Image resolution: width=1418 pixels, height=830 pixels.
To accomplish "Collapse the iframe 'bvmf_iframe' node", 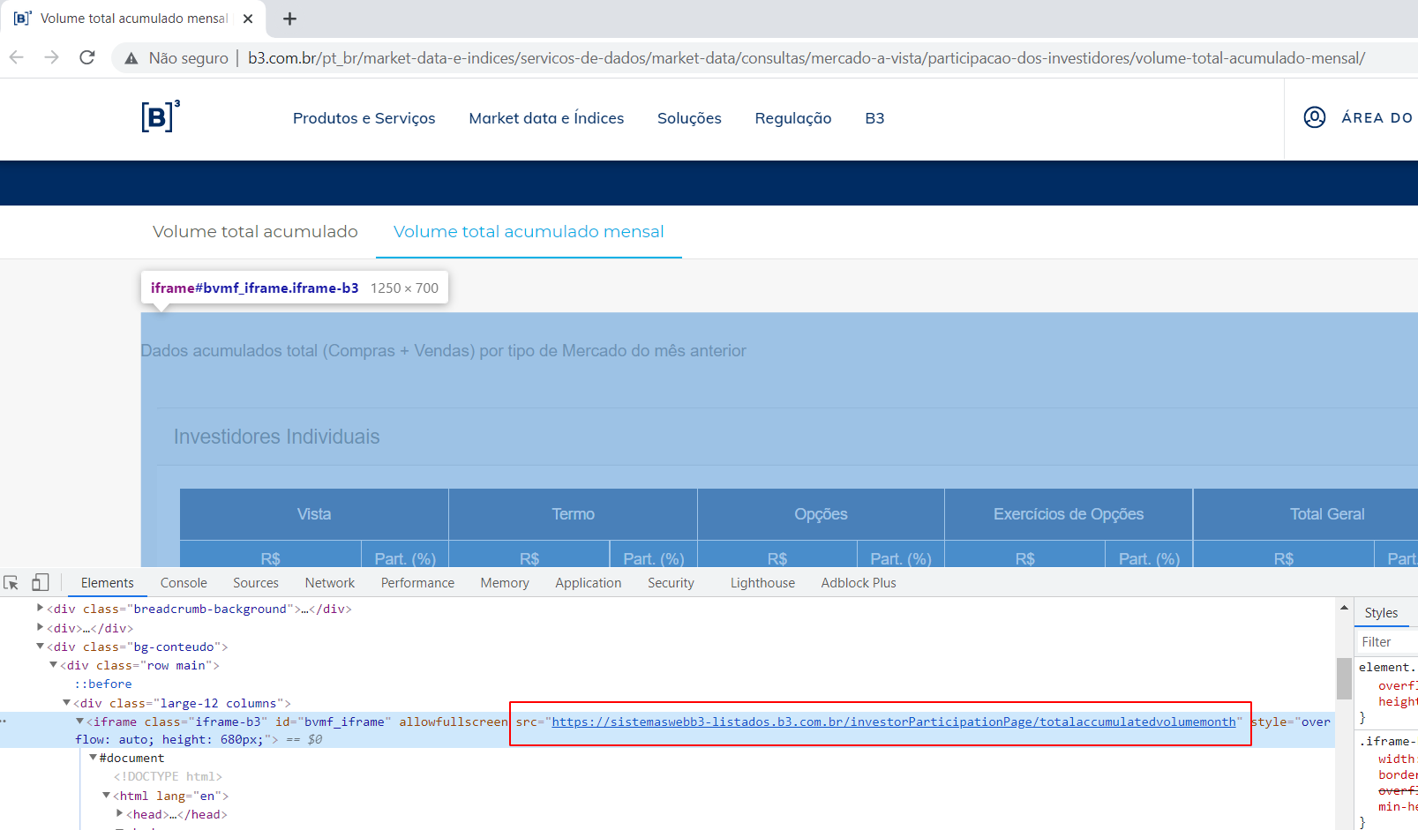I will pyautogui.click(x=79, y=722).
